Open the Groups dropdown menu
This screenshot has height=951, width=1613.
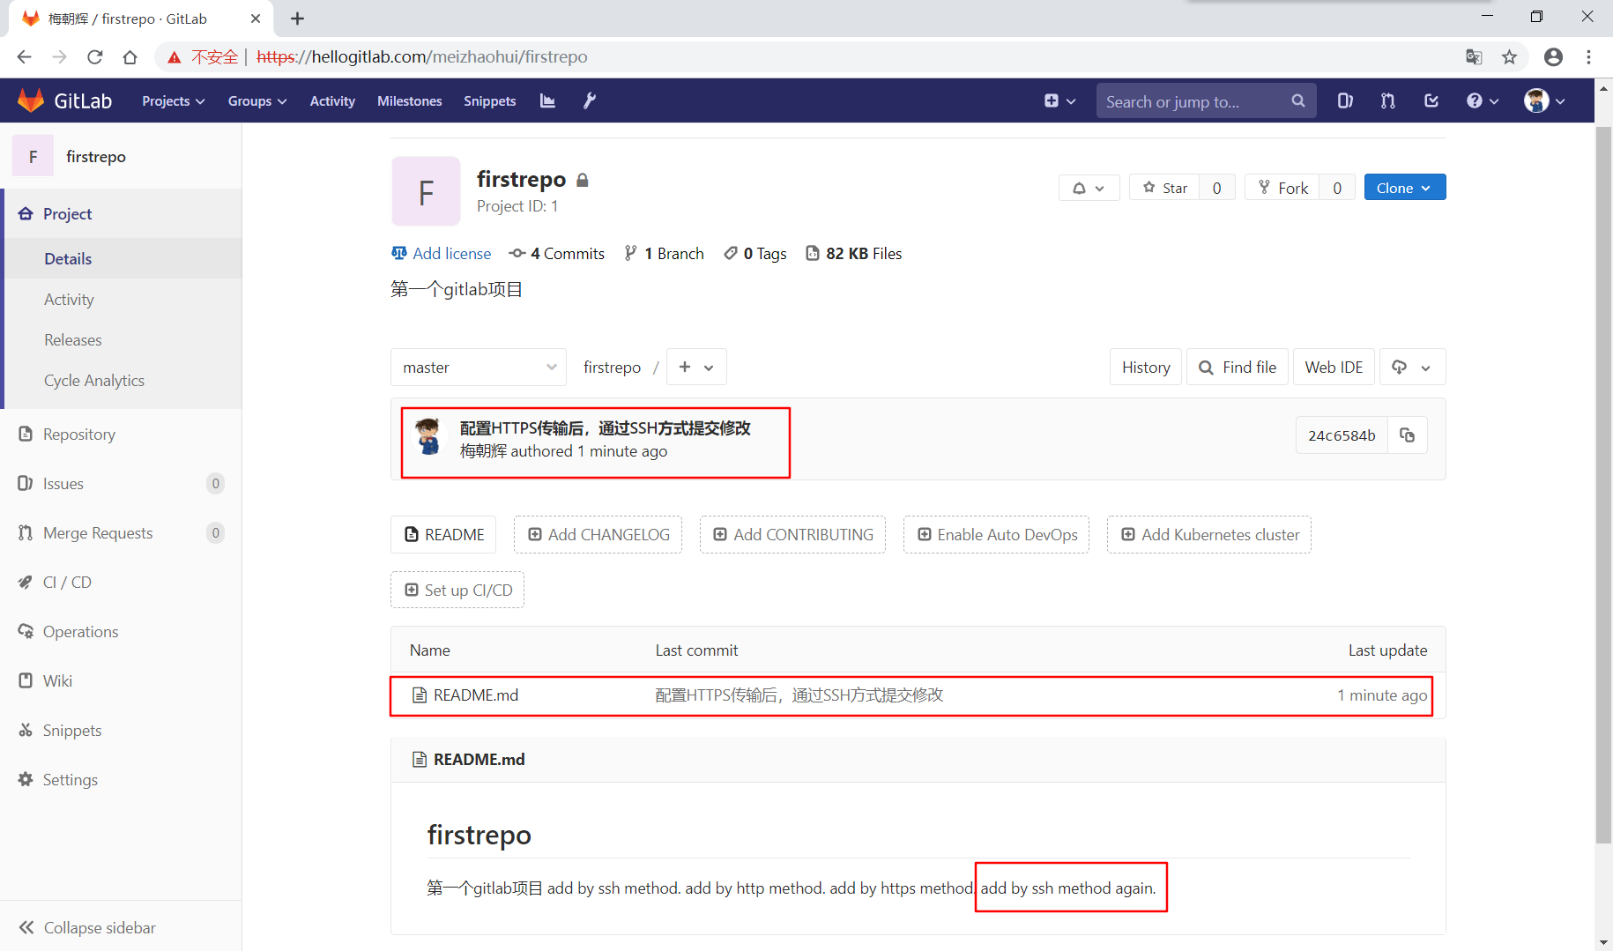click(257, 100)
